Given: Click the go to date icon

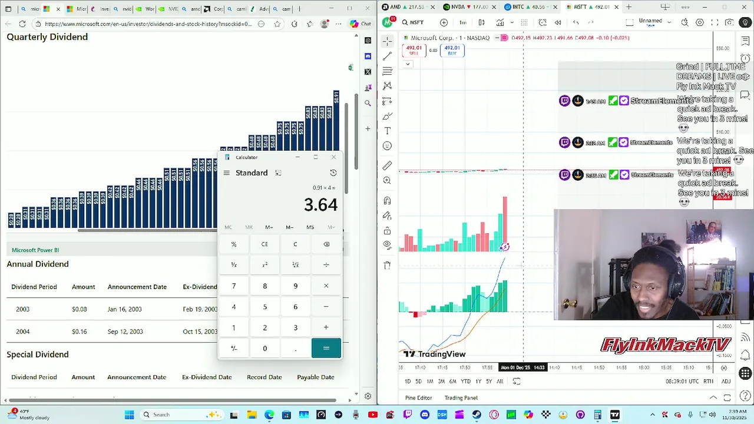Looking at the screenshot, I should coord(517,381).
